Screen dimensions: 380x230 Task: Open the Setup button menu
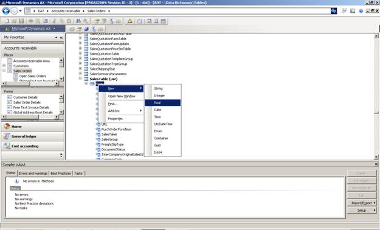(362, 211)
